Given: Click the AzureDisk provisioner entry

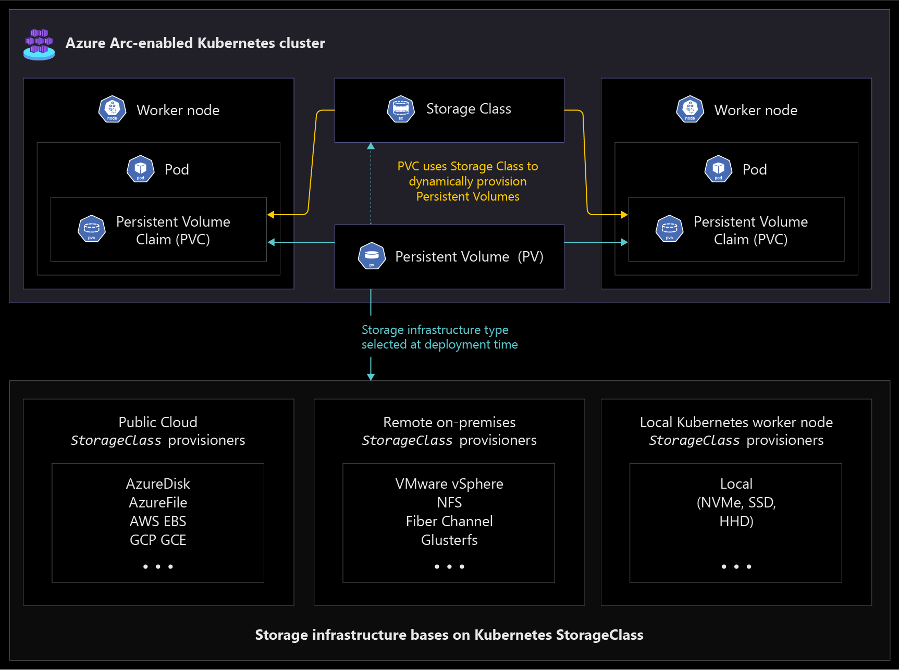Looking at the screenshot, I should pyautogui.click(x=158, y=483).
